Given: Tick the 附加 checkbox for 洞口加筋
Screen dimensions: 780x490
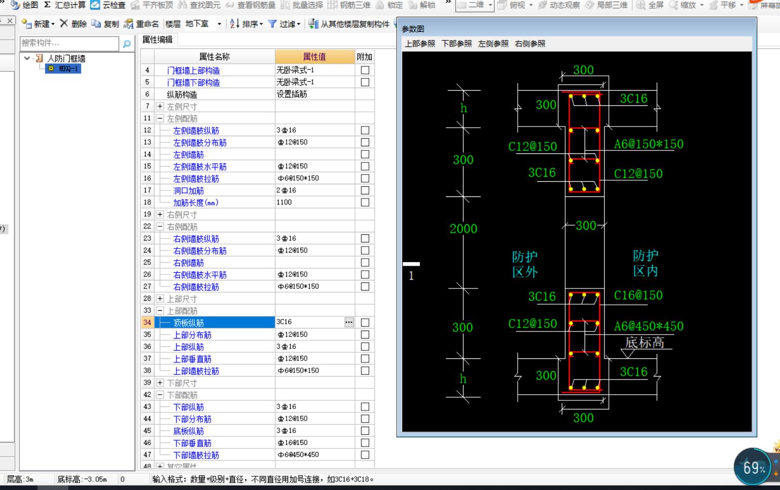Looking at the screenshot, I should [365, 190].
